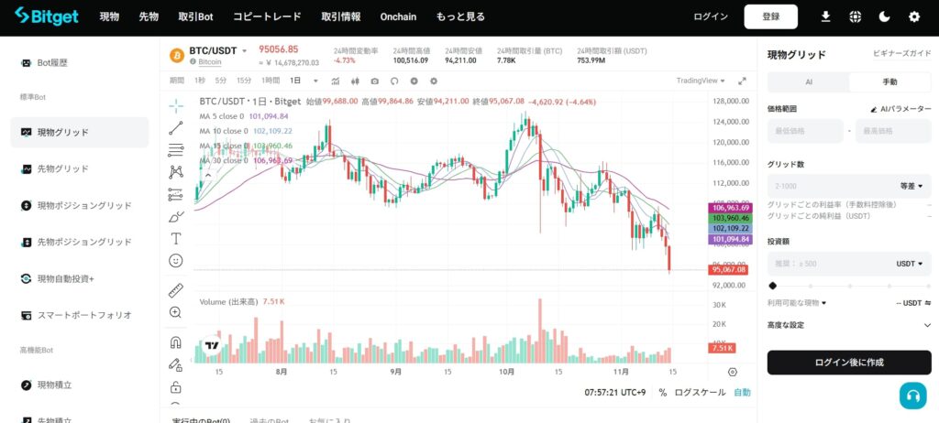Expand the advanced settings (高度な設定) section
Image resolution: width=939 pixels, height=423 pixels.
927,325
